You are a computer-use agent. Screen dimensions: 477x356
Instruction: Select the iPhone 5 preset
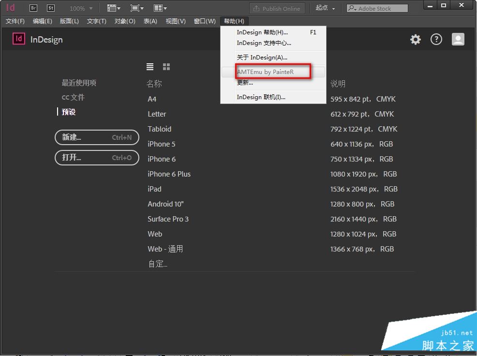[161, 144]
